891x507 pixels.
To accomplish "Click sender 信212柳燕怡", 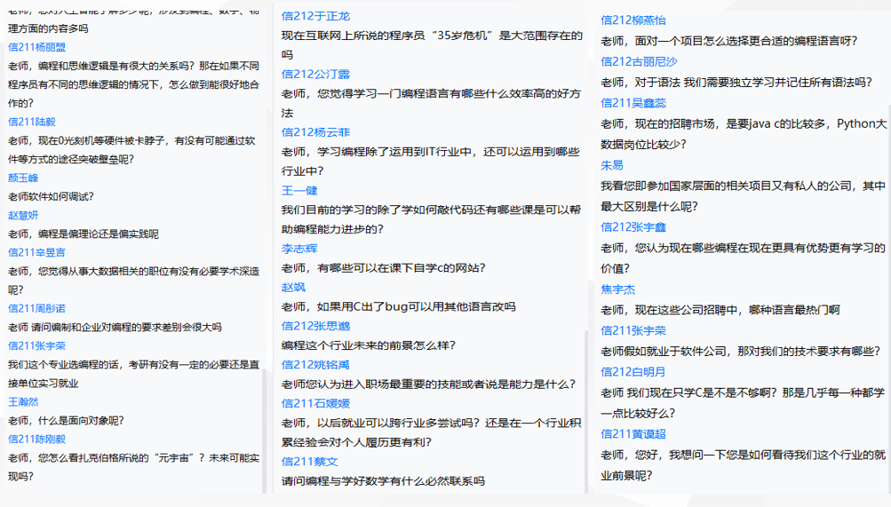I will [x=632, y=20].
